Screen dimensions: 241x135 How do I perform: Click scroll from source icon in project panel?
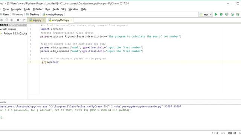tap(7, 20)
